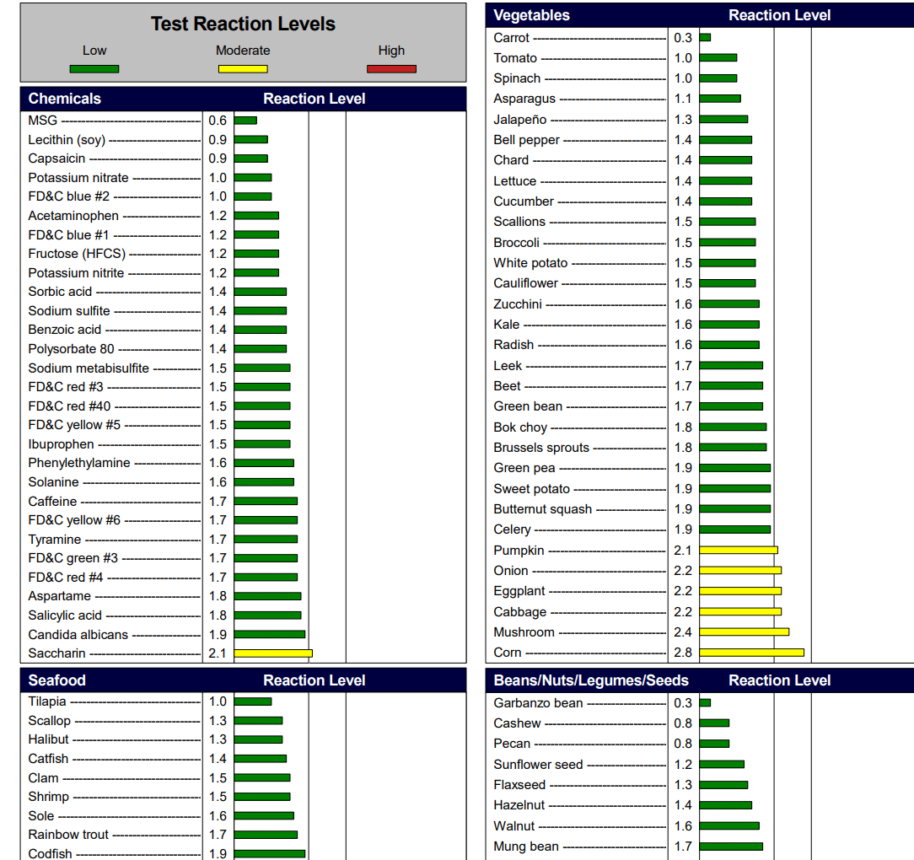Click the Chemicals section header
Viewport: 914px width, 860px height.
(x=64, y=99)
